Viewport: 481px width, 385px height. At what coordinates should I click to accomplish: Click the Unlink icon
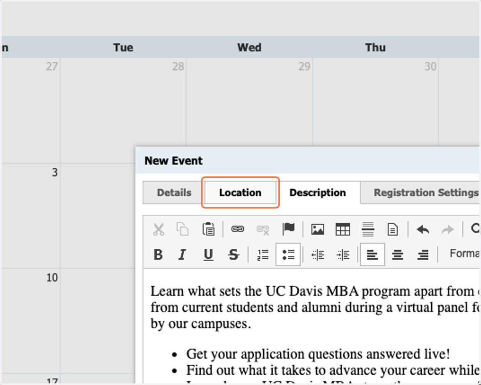[x=263, y=229]
